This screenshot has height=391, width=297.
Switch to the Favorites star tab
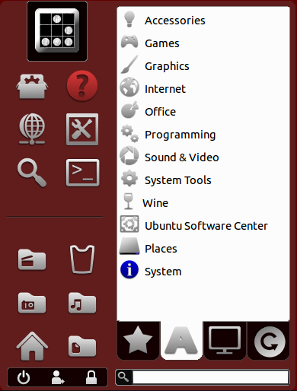coord(138,341)
